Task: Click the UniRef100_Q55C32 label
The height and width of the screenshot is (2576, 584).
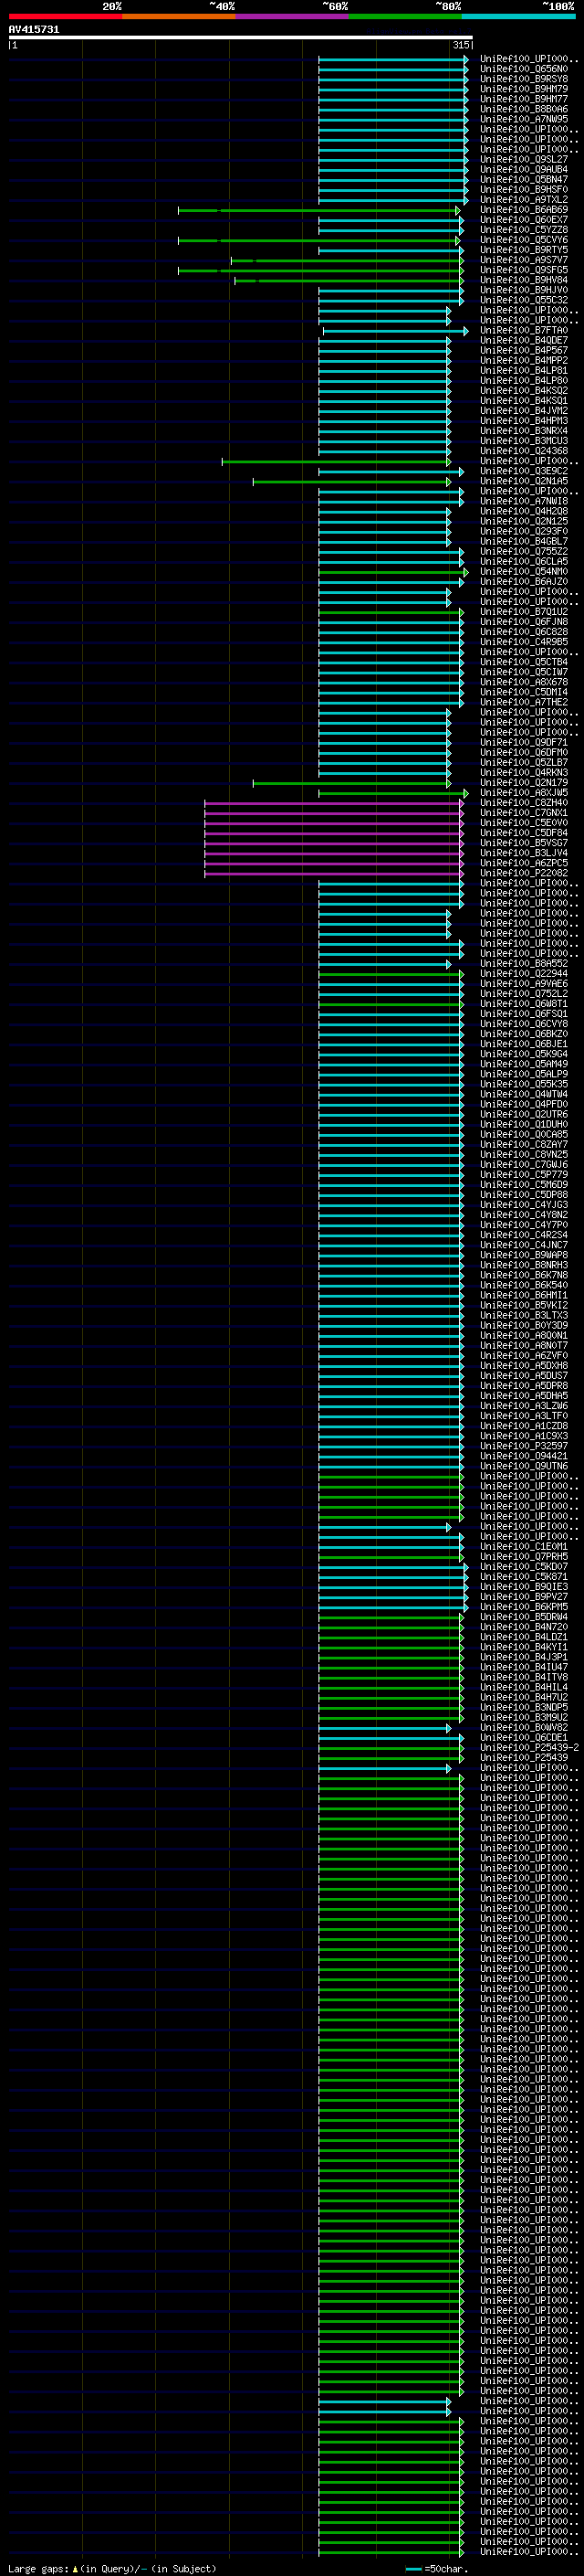Action: pyautogui.click(x=524, y=300)
